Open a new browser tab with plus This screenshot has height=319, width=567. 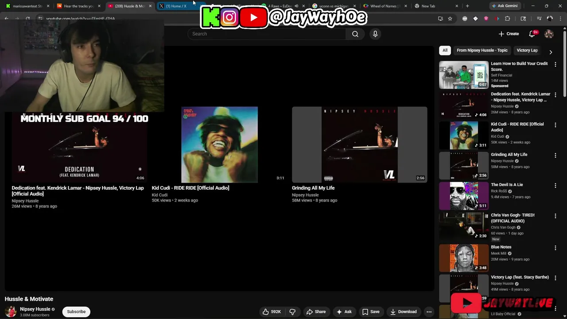(x=467, y=6)
